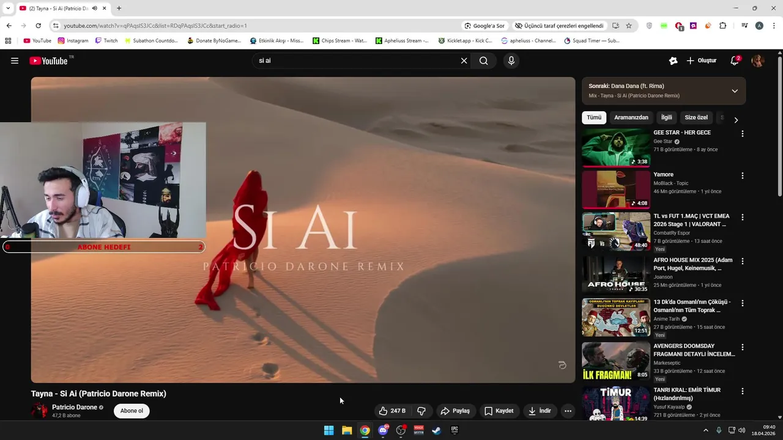Like the video showing 247 B

(x=392, y=411)
